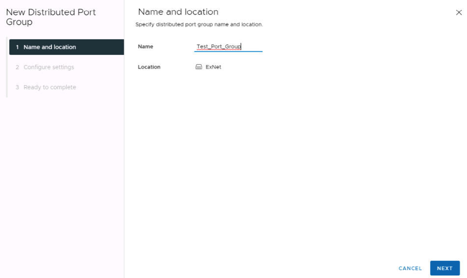Close the New Distributed Port Group wizard

[459, 12]
